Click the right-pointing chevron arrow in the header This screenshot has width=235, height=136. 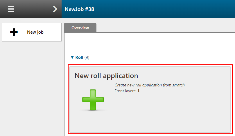tap(55, 9)
